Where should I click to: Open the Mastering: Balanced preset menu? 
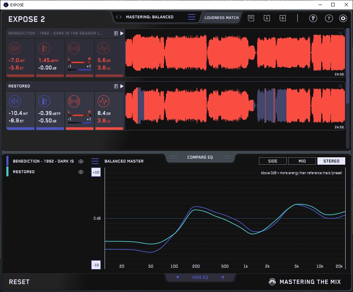(191, 17)
